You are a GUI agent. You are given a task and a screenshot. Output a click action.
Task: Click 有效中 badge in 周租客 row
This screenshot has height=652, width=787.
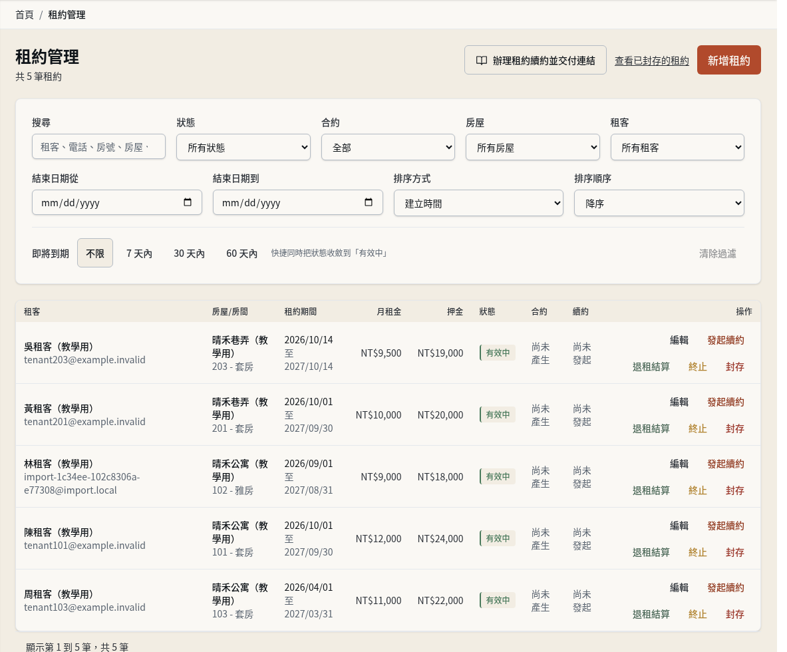(498, 600)
